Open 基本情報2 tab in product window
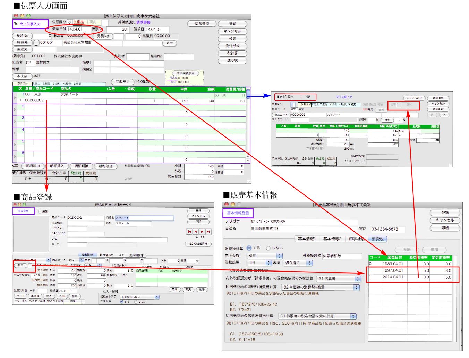The width and height of the screenshot is (469, 358). (106, 255)
